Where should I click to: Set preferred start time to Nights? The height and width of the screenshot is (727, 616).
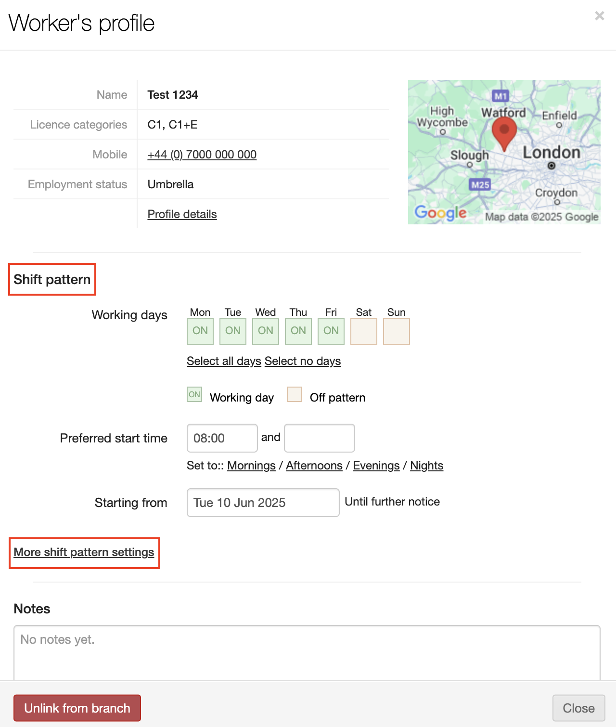pos(426,466)
